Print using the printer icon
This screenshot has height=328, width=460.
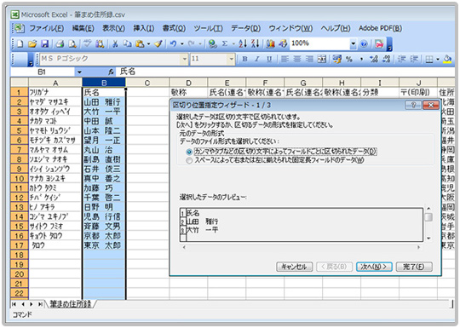pyautogui.click(x=60, y=44)
